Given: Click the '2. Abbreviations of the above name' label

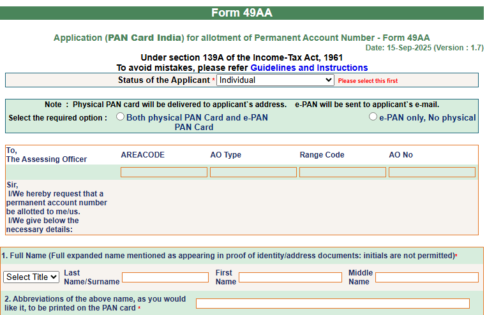Looking at the screenshot, I should (x=95, y=304).
